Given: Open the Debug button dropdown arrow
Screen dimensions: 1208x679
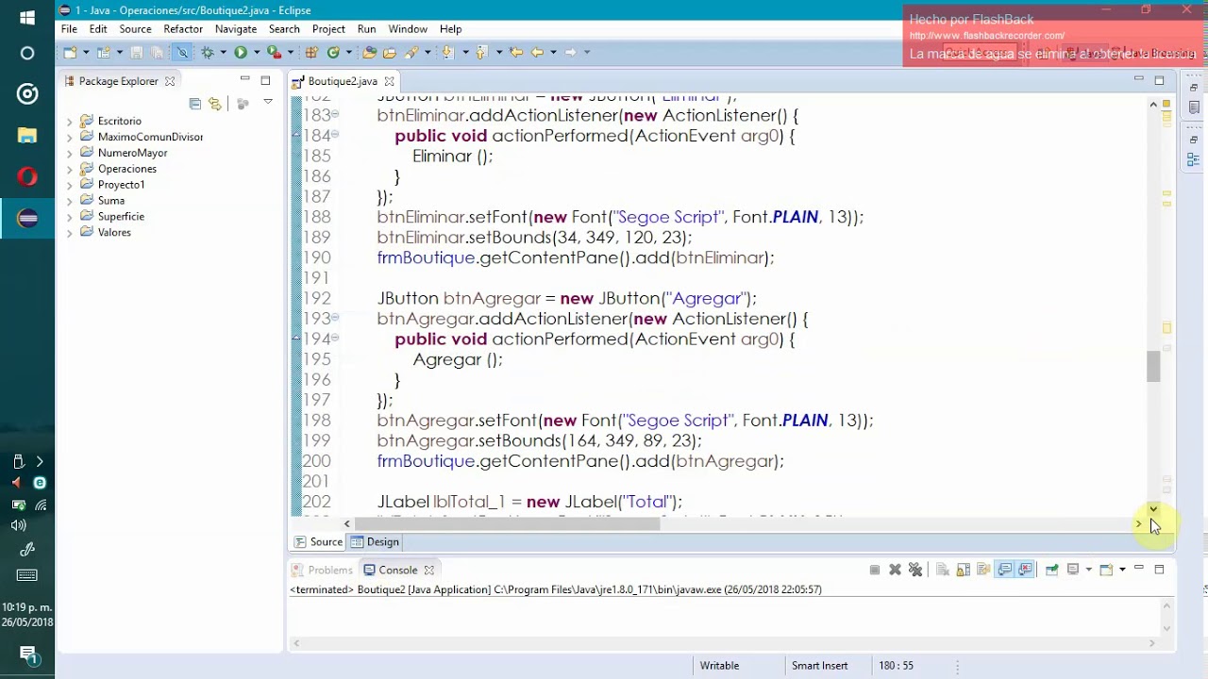Looking at the screenshot, I should tap(223, 52).
